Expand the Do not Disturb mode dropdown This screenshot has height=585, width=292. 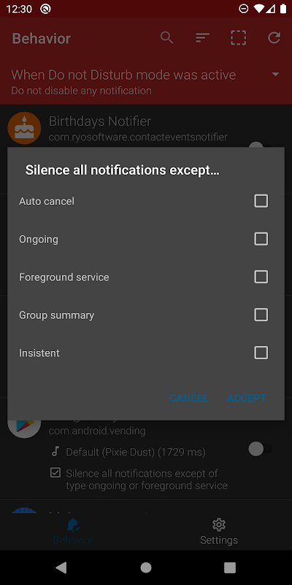pyautogui.click(x=276, y=75)
